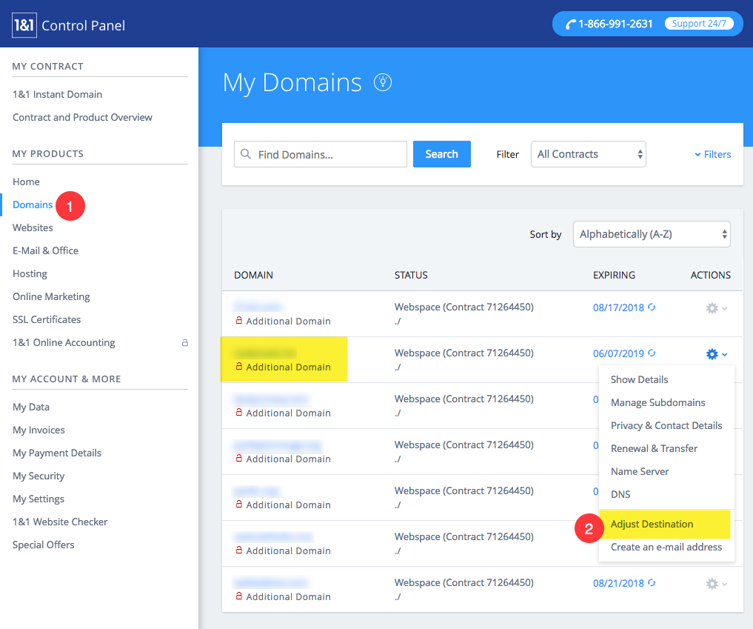Open 1&1 Online Accounting link
The image size is (753, 629).
[x=64, y=343]
